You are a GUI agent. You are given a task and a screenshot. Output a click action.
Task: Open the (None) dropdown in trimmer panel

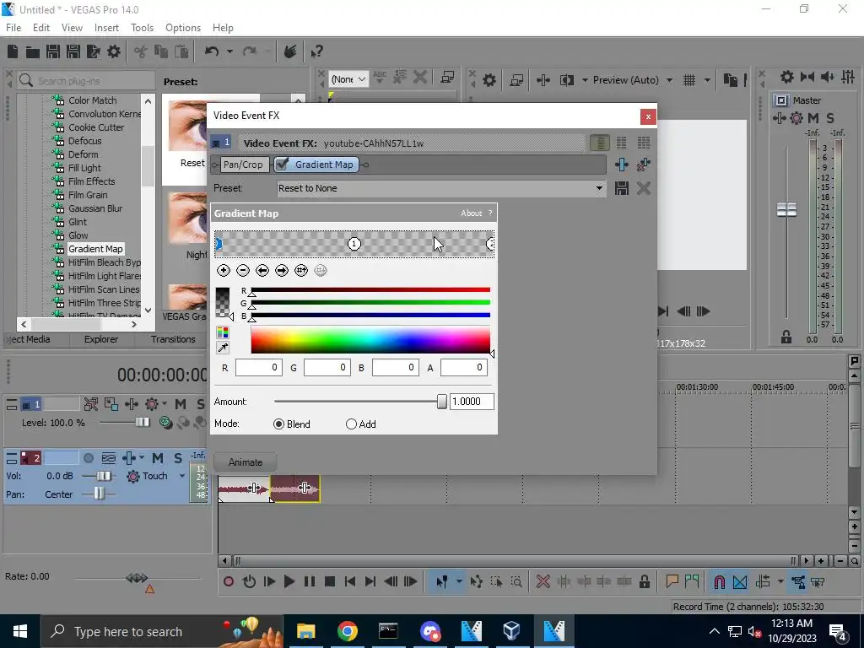348,79
